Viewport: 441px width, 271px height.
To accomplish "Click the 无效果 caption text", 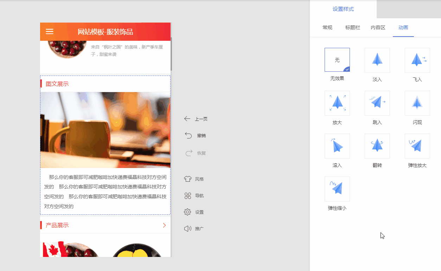I will [337, 78].
